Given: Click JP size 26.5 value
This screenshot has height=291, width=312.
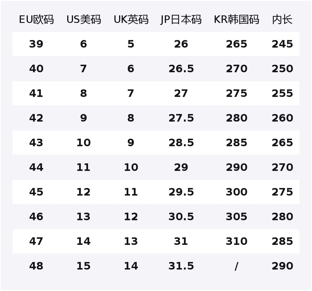Looking at the screenshot, I should tap(181, 68).
